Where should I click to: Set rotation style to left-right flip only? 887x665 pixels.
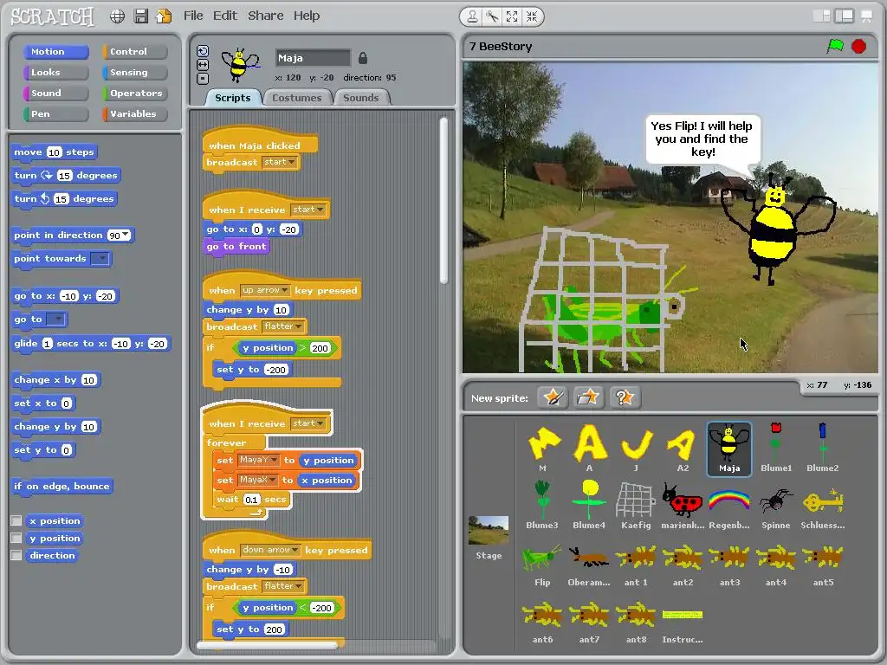(203, 65)
